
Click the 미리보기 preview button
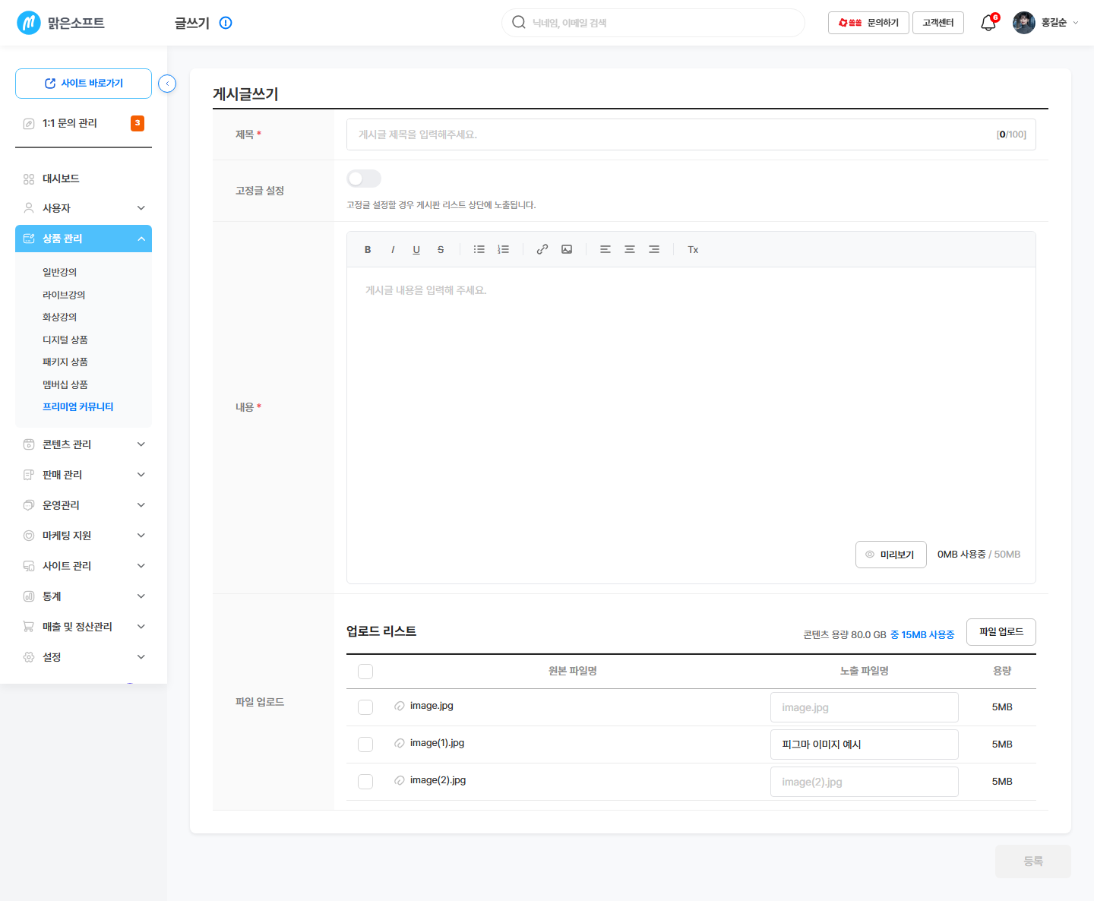[891, 555]
